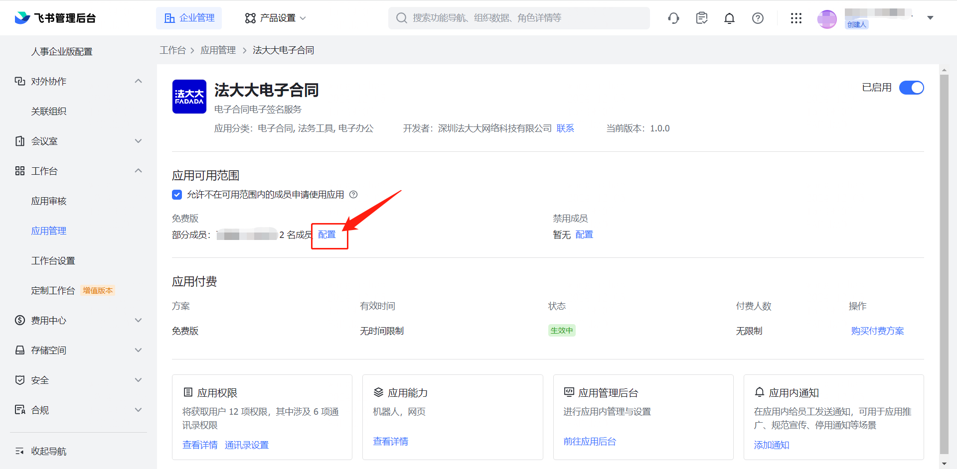Viewport: 957px width, 469px height.
Task: Click the help icon beside 允许不在可用范围内的成员申请使用应用
Action: click(x=353, y=195)
